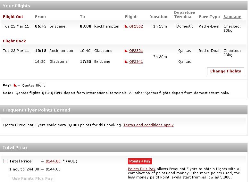This screenshot has width=251, height=182.
Task: Click Qantas tail icon beside QF2301
Action: tap(126, 50)
